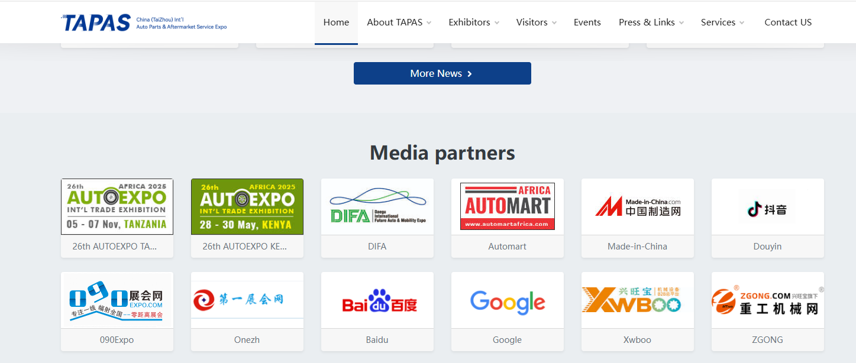Open the Exhibitors menu item

tap(469, 22)
